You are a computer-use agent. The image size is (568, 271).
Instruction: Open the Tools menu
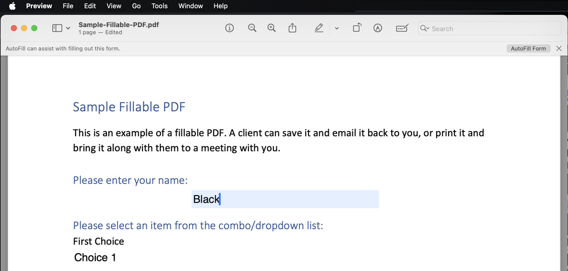[159, 6]
